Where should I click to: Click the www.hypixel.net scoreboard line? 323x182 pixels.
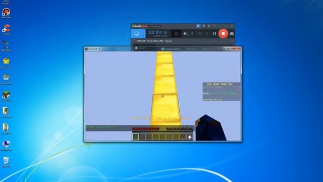tap(212, 99)
